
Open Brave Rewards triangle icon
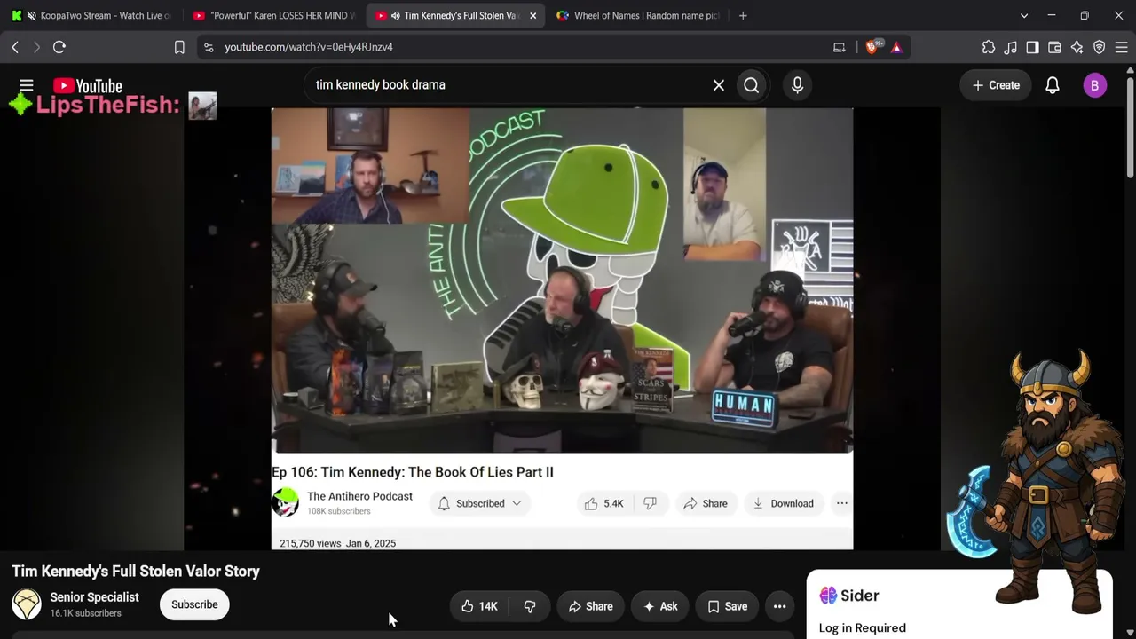(896, 47)
